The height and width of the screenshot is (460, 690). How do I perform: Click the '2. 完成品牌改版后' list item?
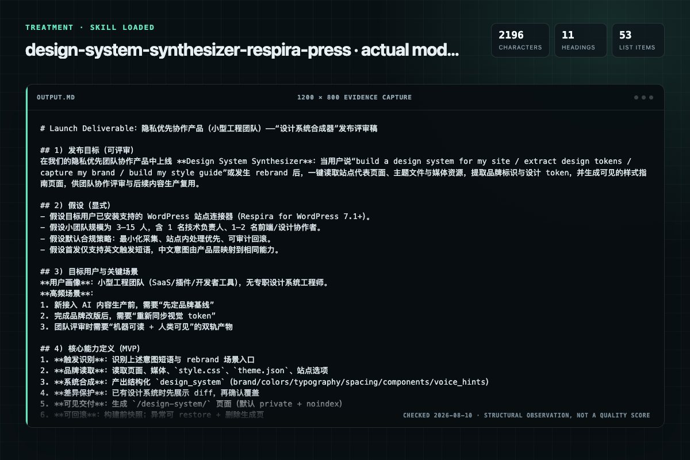pyautogui.click(x=128, y=316)
